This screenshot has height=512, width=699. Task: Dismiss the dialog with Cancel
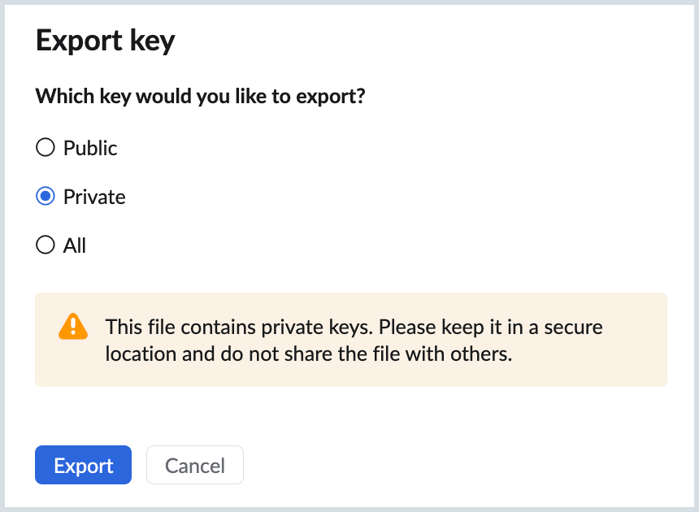click(194, 465)
